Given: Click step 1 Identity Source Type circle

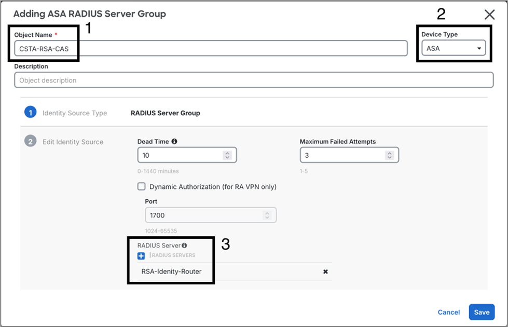Looking at the screenshot, I should click(30, 113).
